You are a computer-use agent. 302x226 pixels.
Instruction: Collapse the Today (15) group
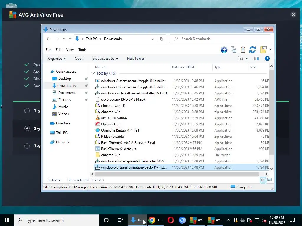click(x=93, y=73)
